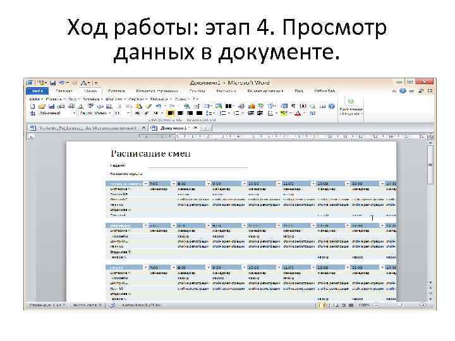Open 8:00 filter arrow in topmost table

208,184
